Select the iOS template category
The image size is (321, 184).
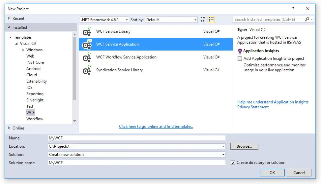click(x=29, y=88)
